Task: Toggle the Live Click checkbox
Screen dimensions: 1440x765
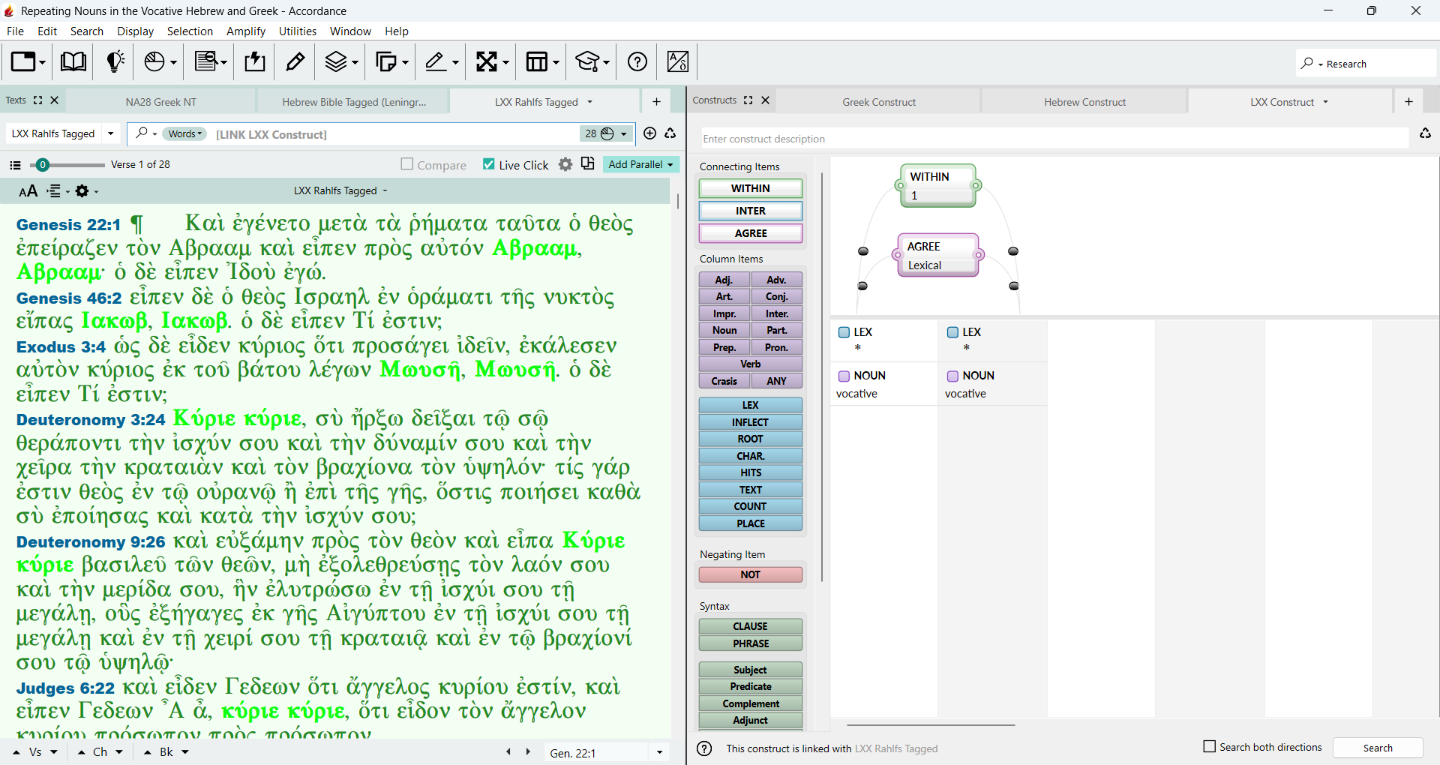Action: (x=489, y=164)
